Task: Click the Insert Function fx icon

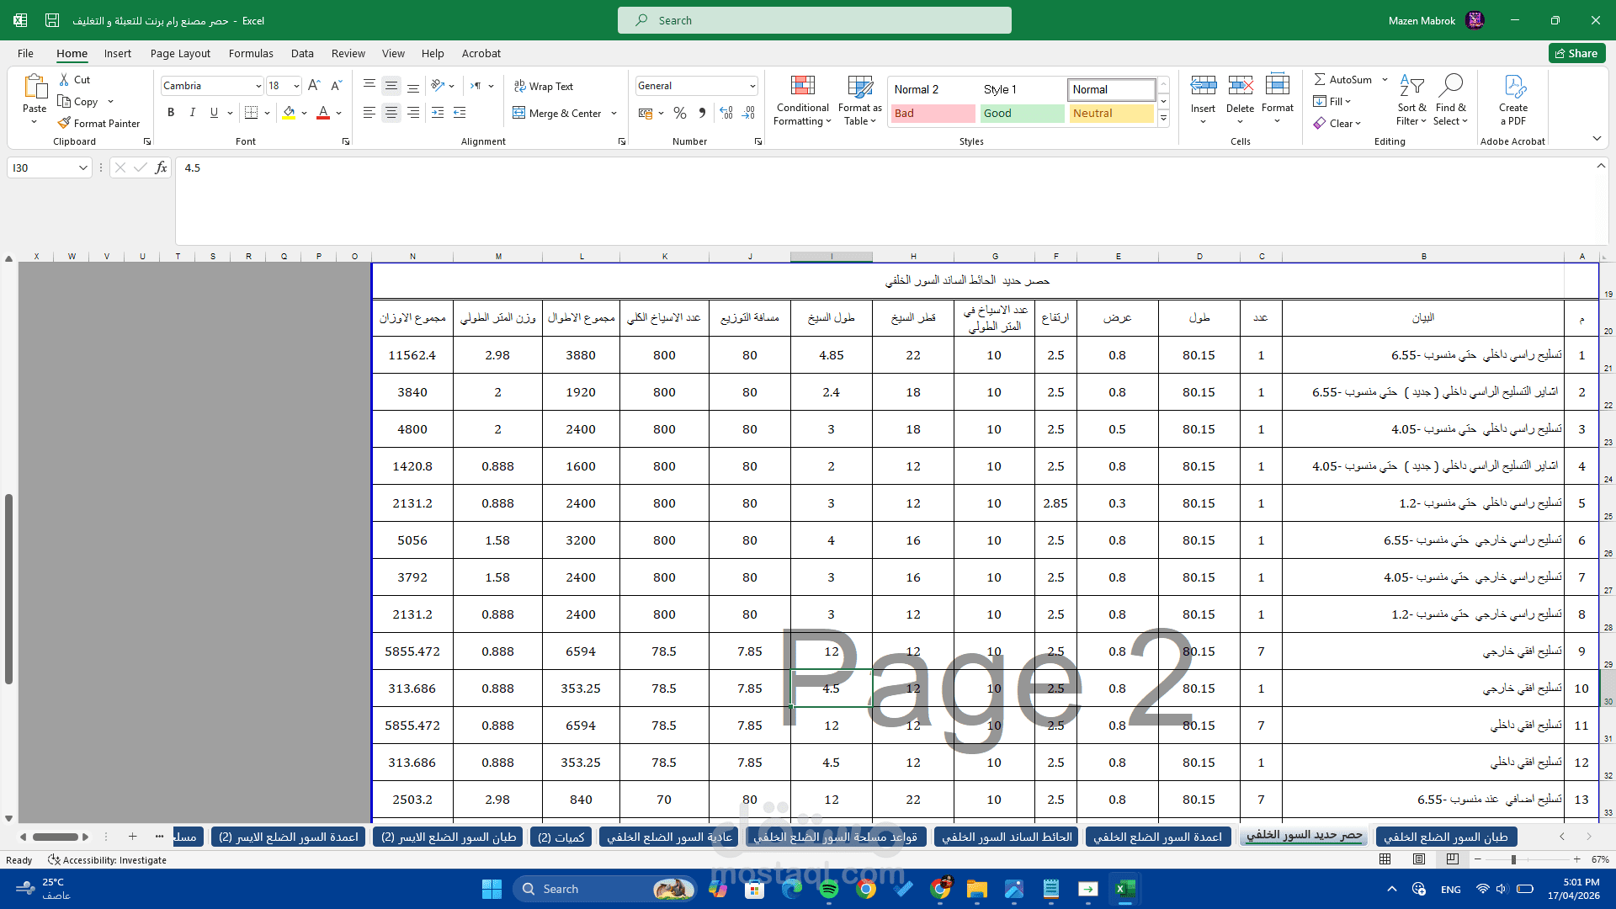Action: (x=161, y=167)
